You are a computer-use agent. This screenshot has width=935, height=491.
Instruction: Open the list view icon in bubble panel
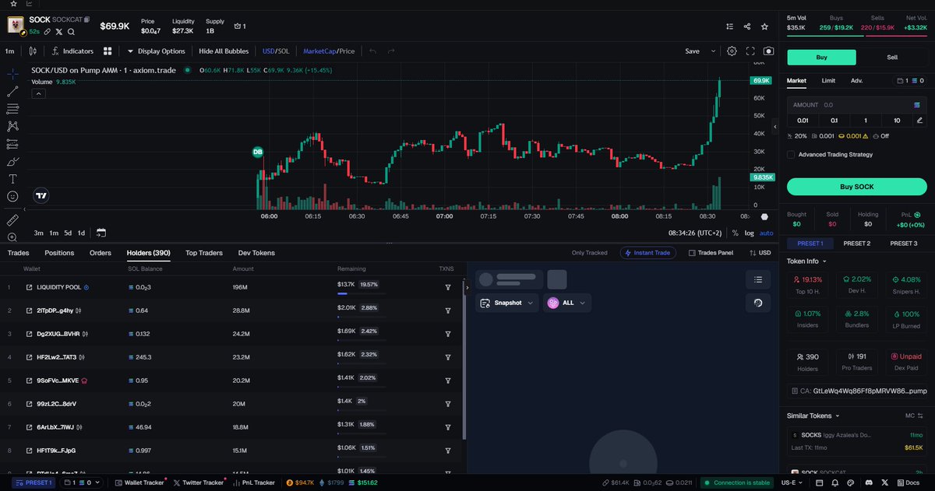[x=758, y=279]
